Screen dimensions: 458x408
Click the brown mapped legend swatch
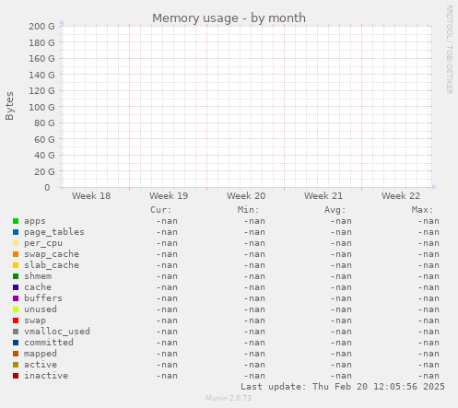pyautogui.click(x=16, y=354)
